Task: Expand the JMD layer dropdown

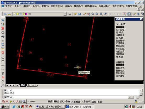Action: [65, 14]
